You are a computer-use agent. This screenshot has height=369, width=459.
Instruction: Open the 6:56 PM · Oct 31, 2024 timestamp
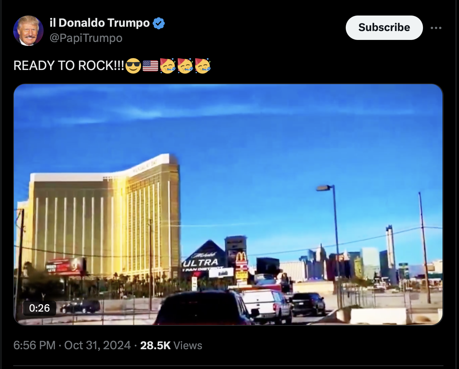tap(72, 345)
